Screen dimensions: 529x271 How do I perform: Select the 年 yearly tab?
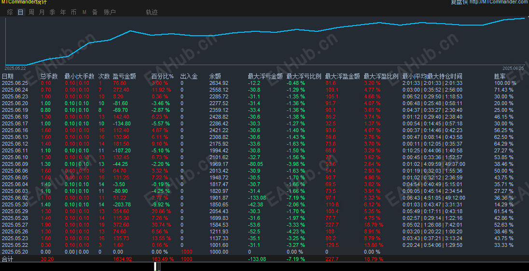pos(63,12)
